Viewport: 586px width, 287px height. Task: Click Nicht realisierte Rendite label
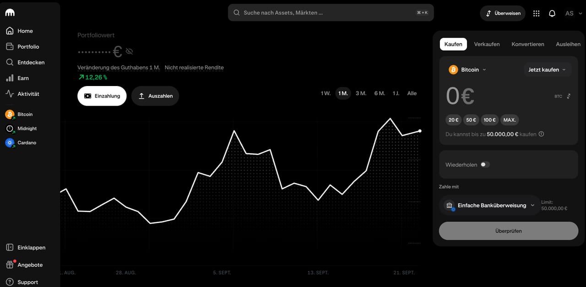[x=194, y=67]
